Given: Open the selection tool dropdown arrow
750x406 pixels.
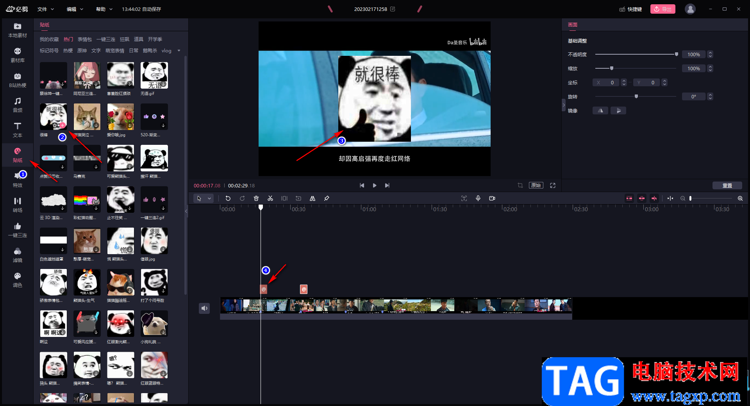Looking at the screenshot, I should tap(209, 198).
